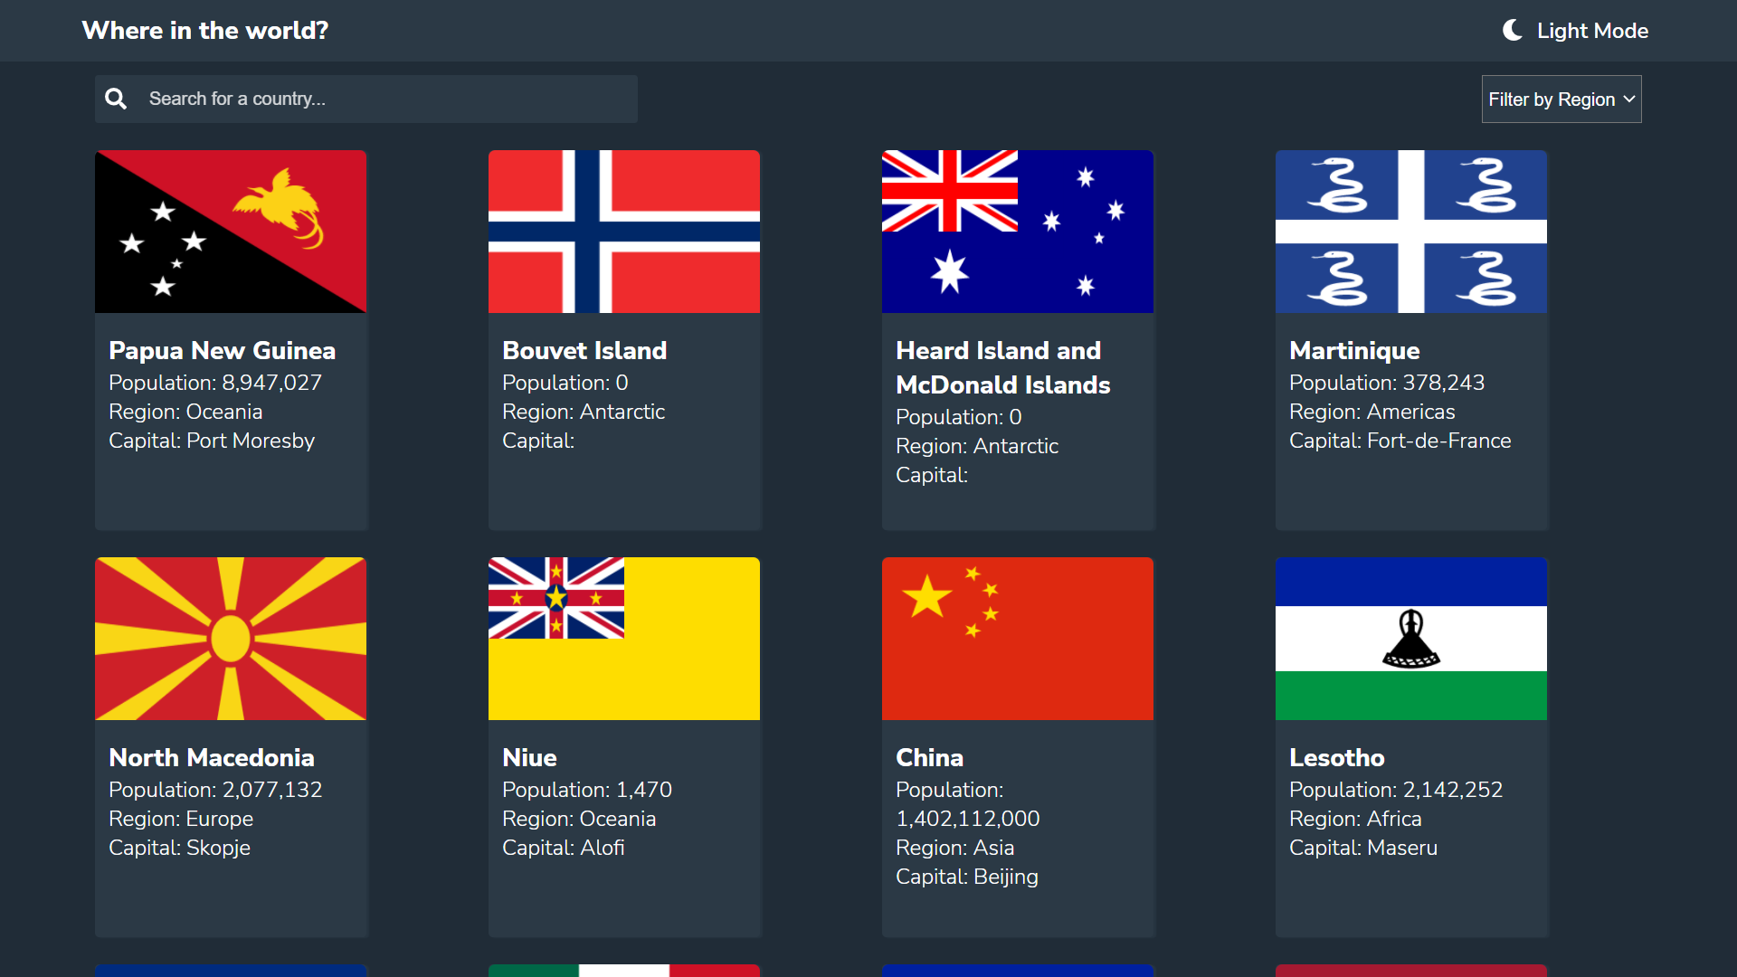
Task: Click Population: 1,470 text
Action: coord(587,790)
